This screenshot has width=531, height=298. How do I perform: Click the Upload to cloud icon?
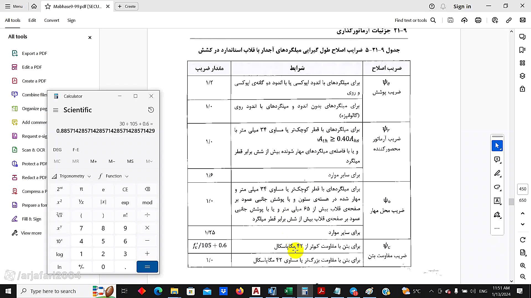click(464, 20)
